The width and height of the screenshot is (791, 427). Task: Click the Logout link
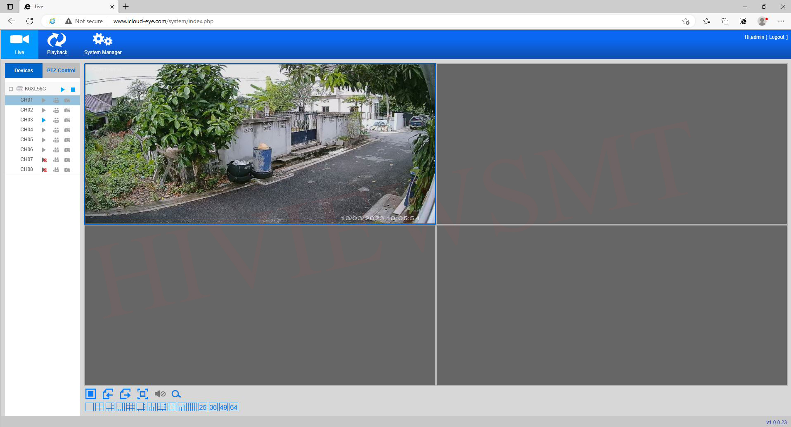point(776,37)
